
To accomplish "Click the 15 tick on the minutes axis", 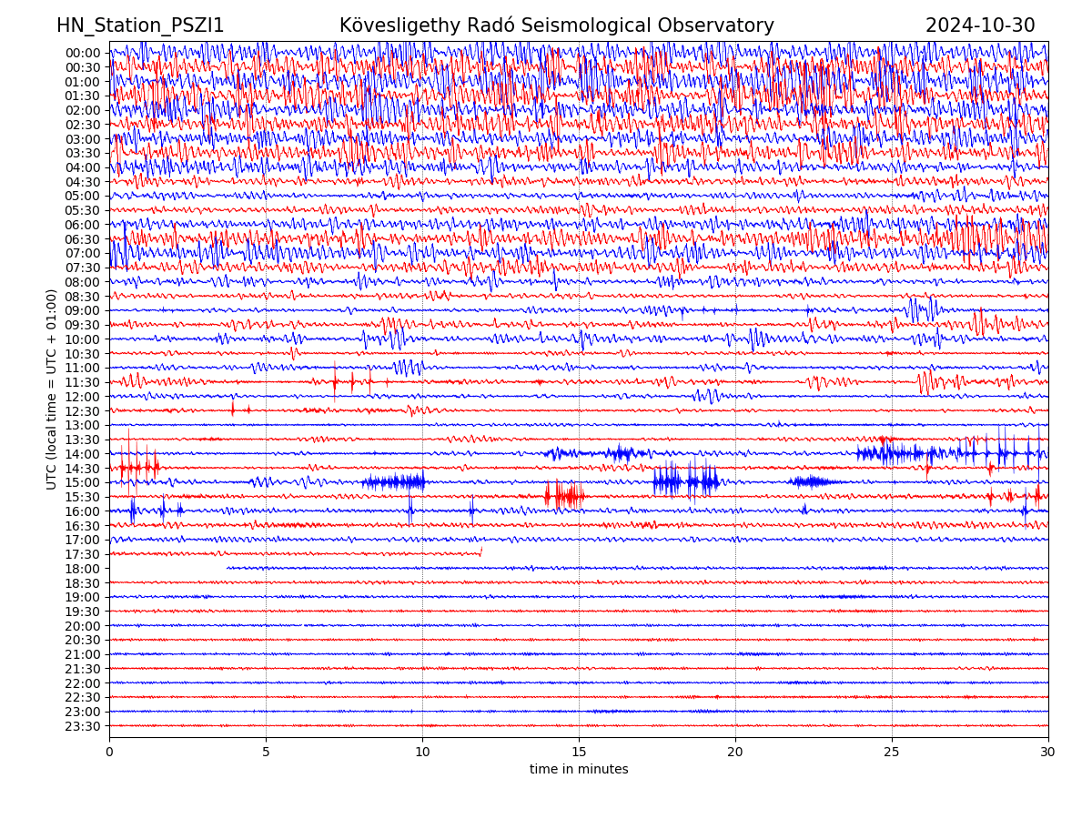I will coord(579,752).
